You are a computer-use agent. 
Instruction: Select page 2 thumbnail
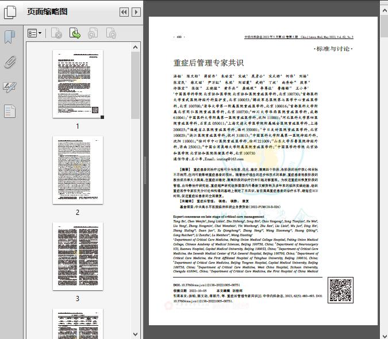tap(78, 170)
